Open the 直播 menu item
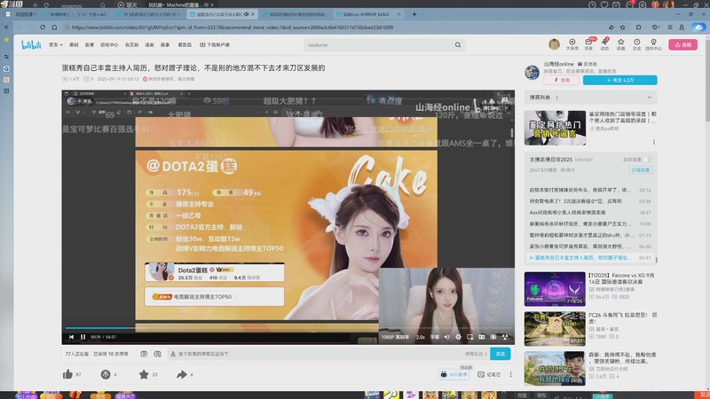Image resolution: width=710 pixels, height=399 pixels. [x=90, y=45]
